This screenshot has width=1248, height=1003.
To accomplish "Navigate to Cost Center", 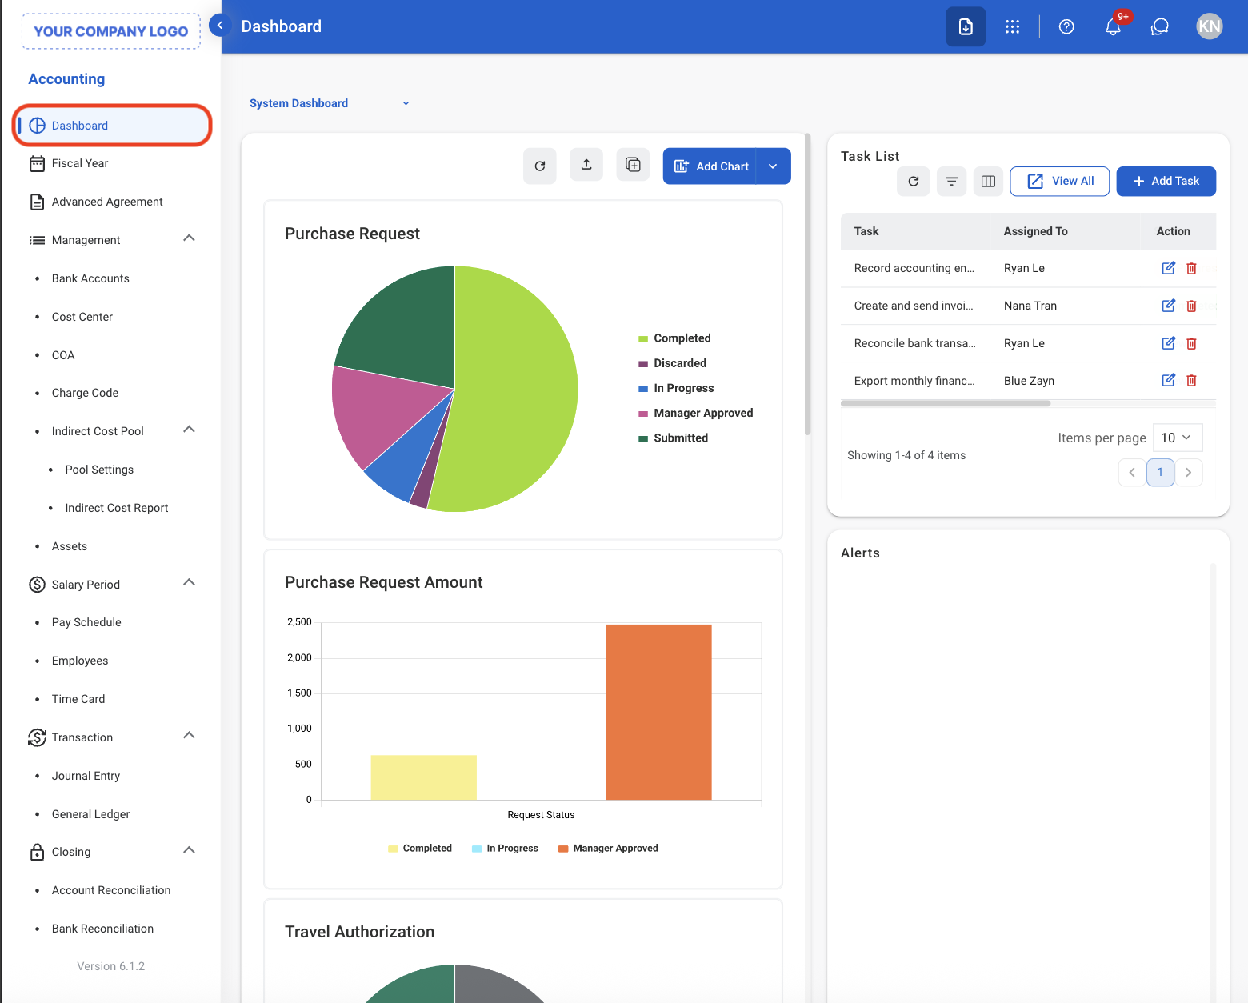I will coord(82,317).
